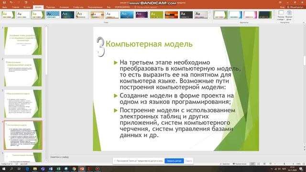Click the slide title 'Компьютерная модель'
Screen dimensions: 306x172
[149, 44]
